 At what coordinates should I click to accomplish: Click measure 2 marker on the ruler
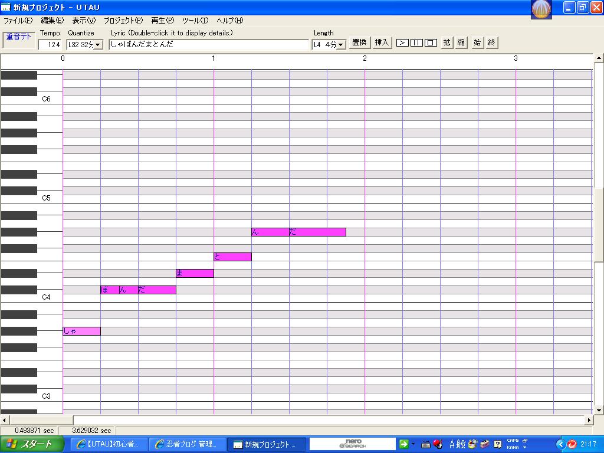click(x=365, y=58)
